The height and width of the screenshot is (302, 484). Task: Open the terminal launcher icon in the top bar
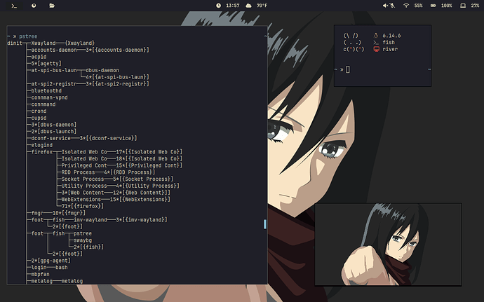(14, 6)
